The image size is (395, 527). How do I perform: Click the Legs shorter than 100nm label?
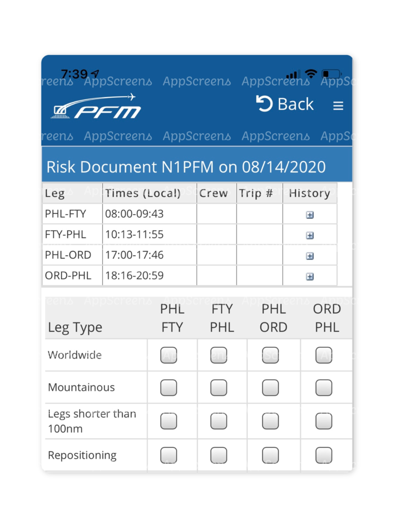click(x=92, y=421)
